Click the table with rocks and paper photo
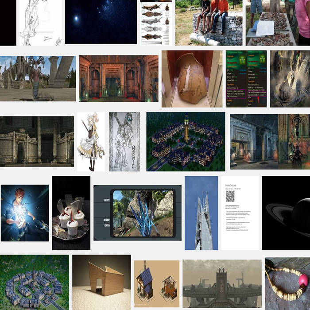 click(x=271, y=22)
